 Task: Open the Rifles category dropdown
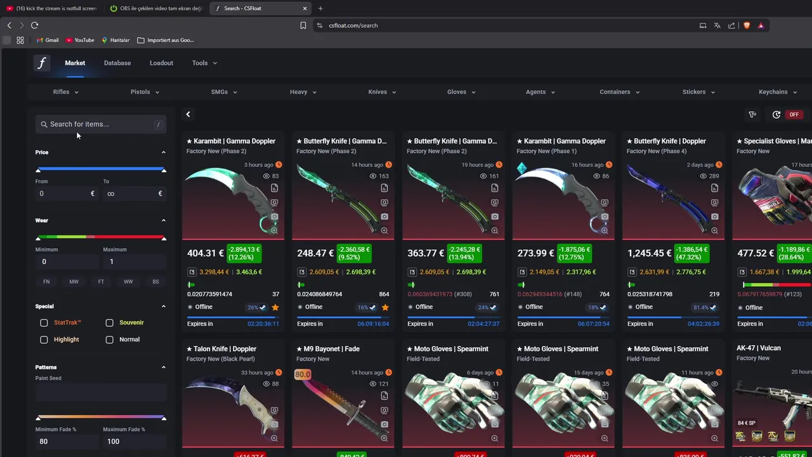pos(66,92)
